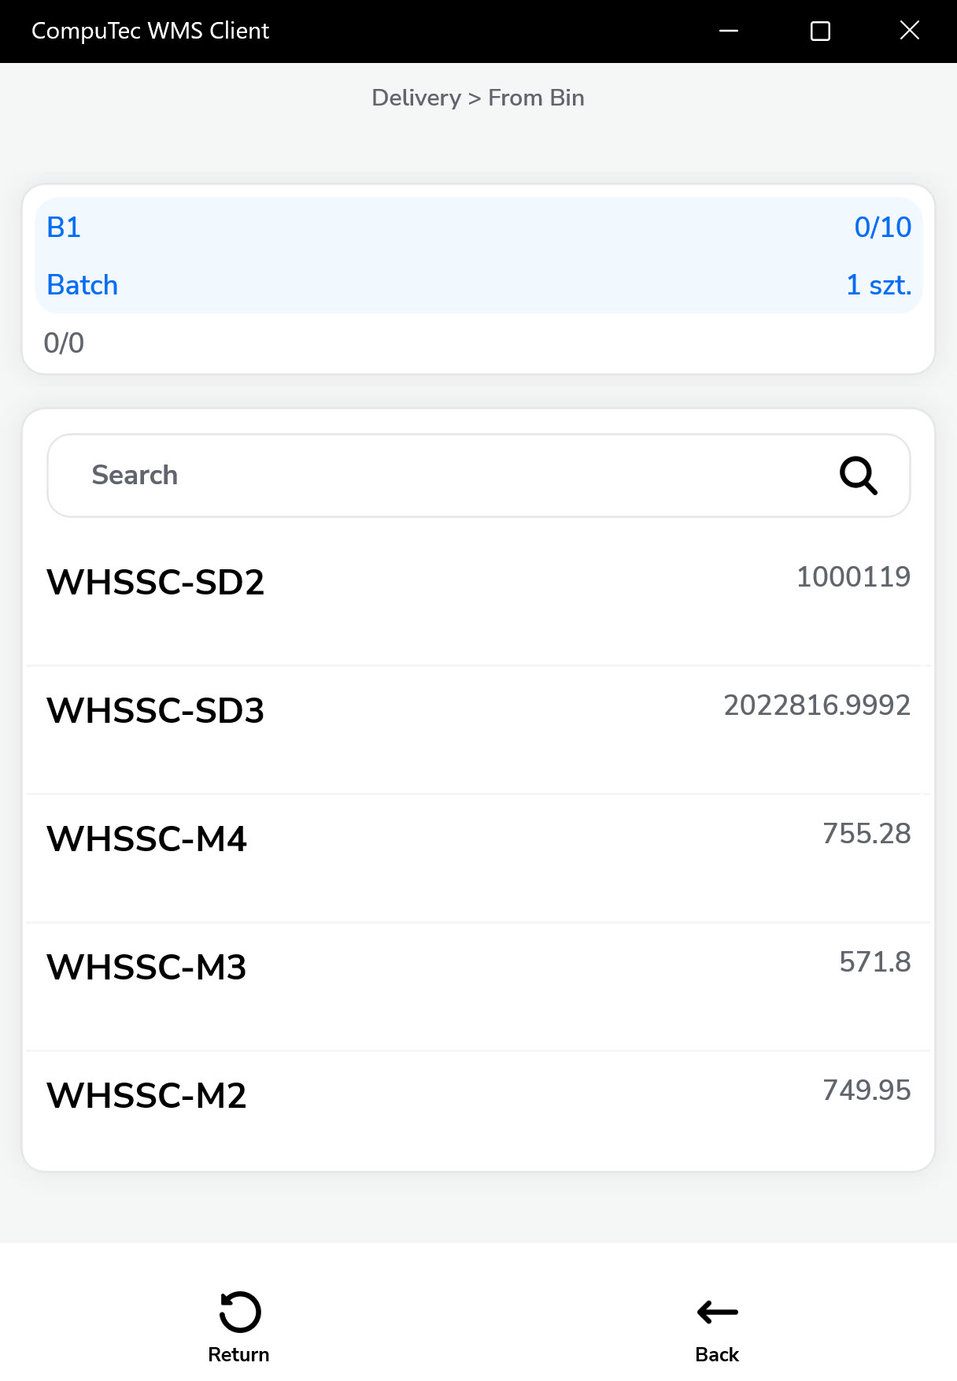Viewport: 957px width, 1381px height.
Task: Minimize the CompuTec WMS Client window
Action: click(x=729, y=31)
